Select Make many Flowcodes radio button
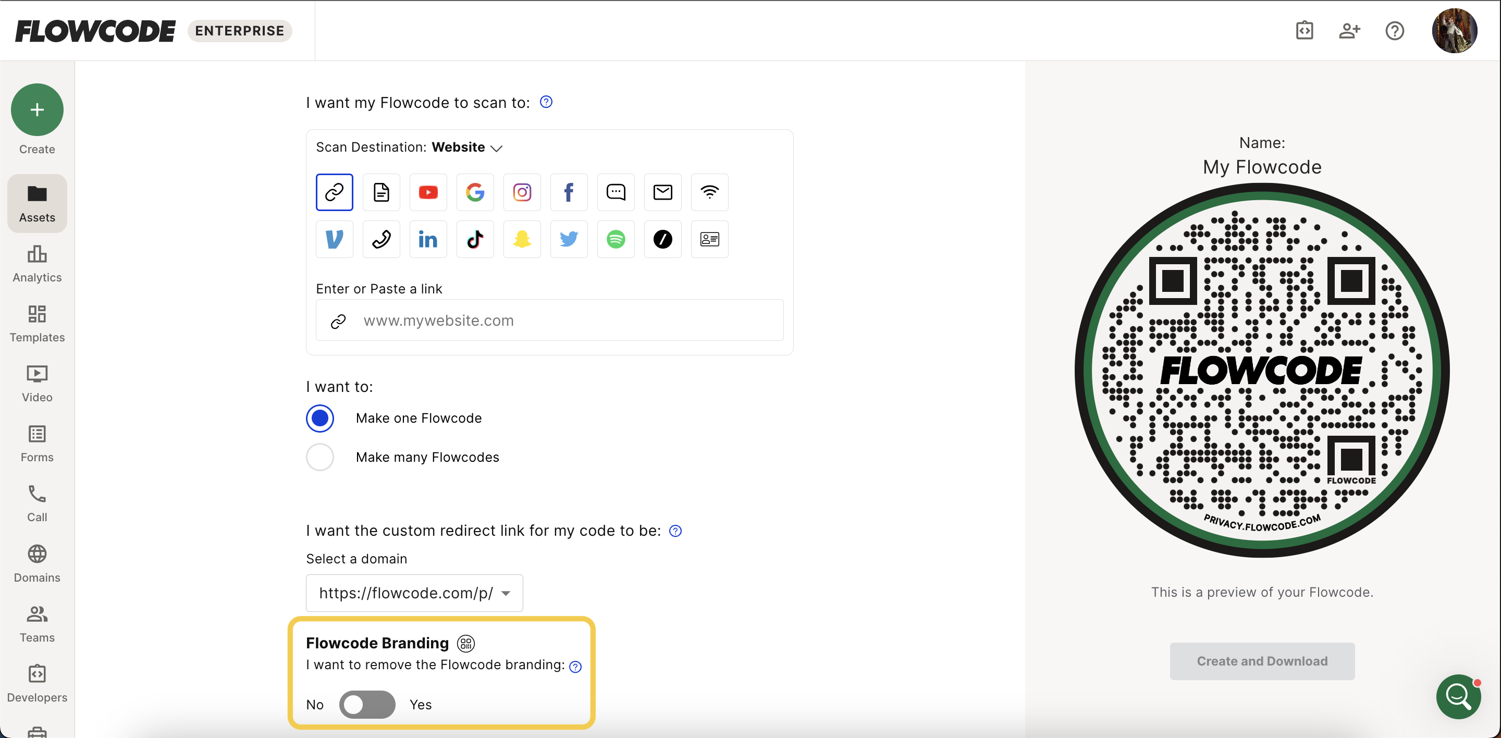 (x=320, y=457)
